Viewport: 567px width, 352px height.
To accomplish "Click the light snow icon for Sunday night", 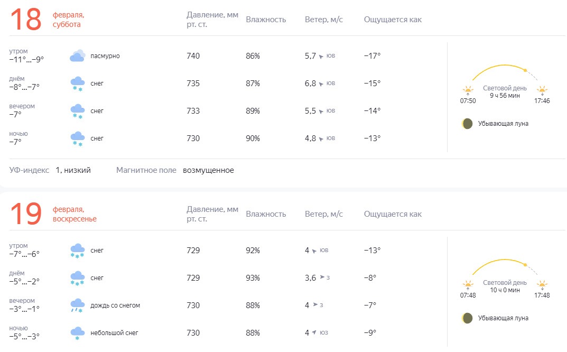I will tap(77, 333).
